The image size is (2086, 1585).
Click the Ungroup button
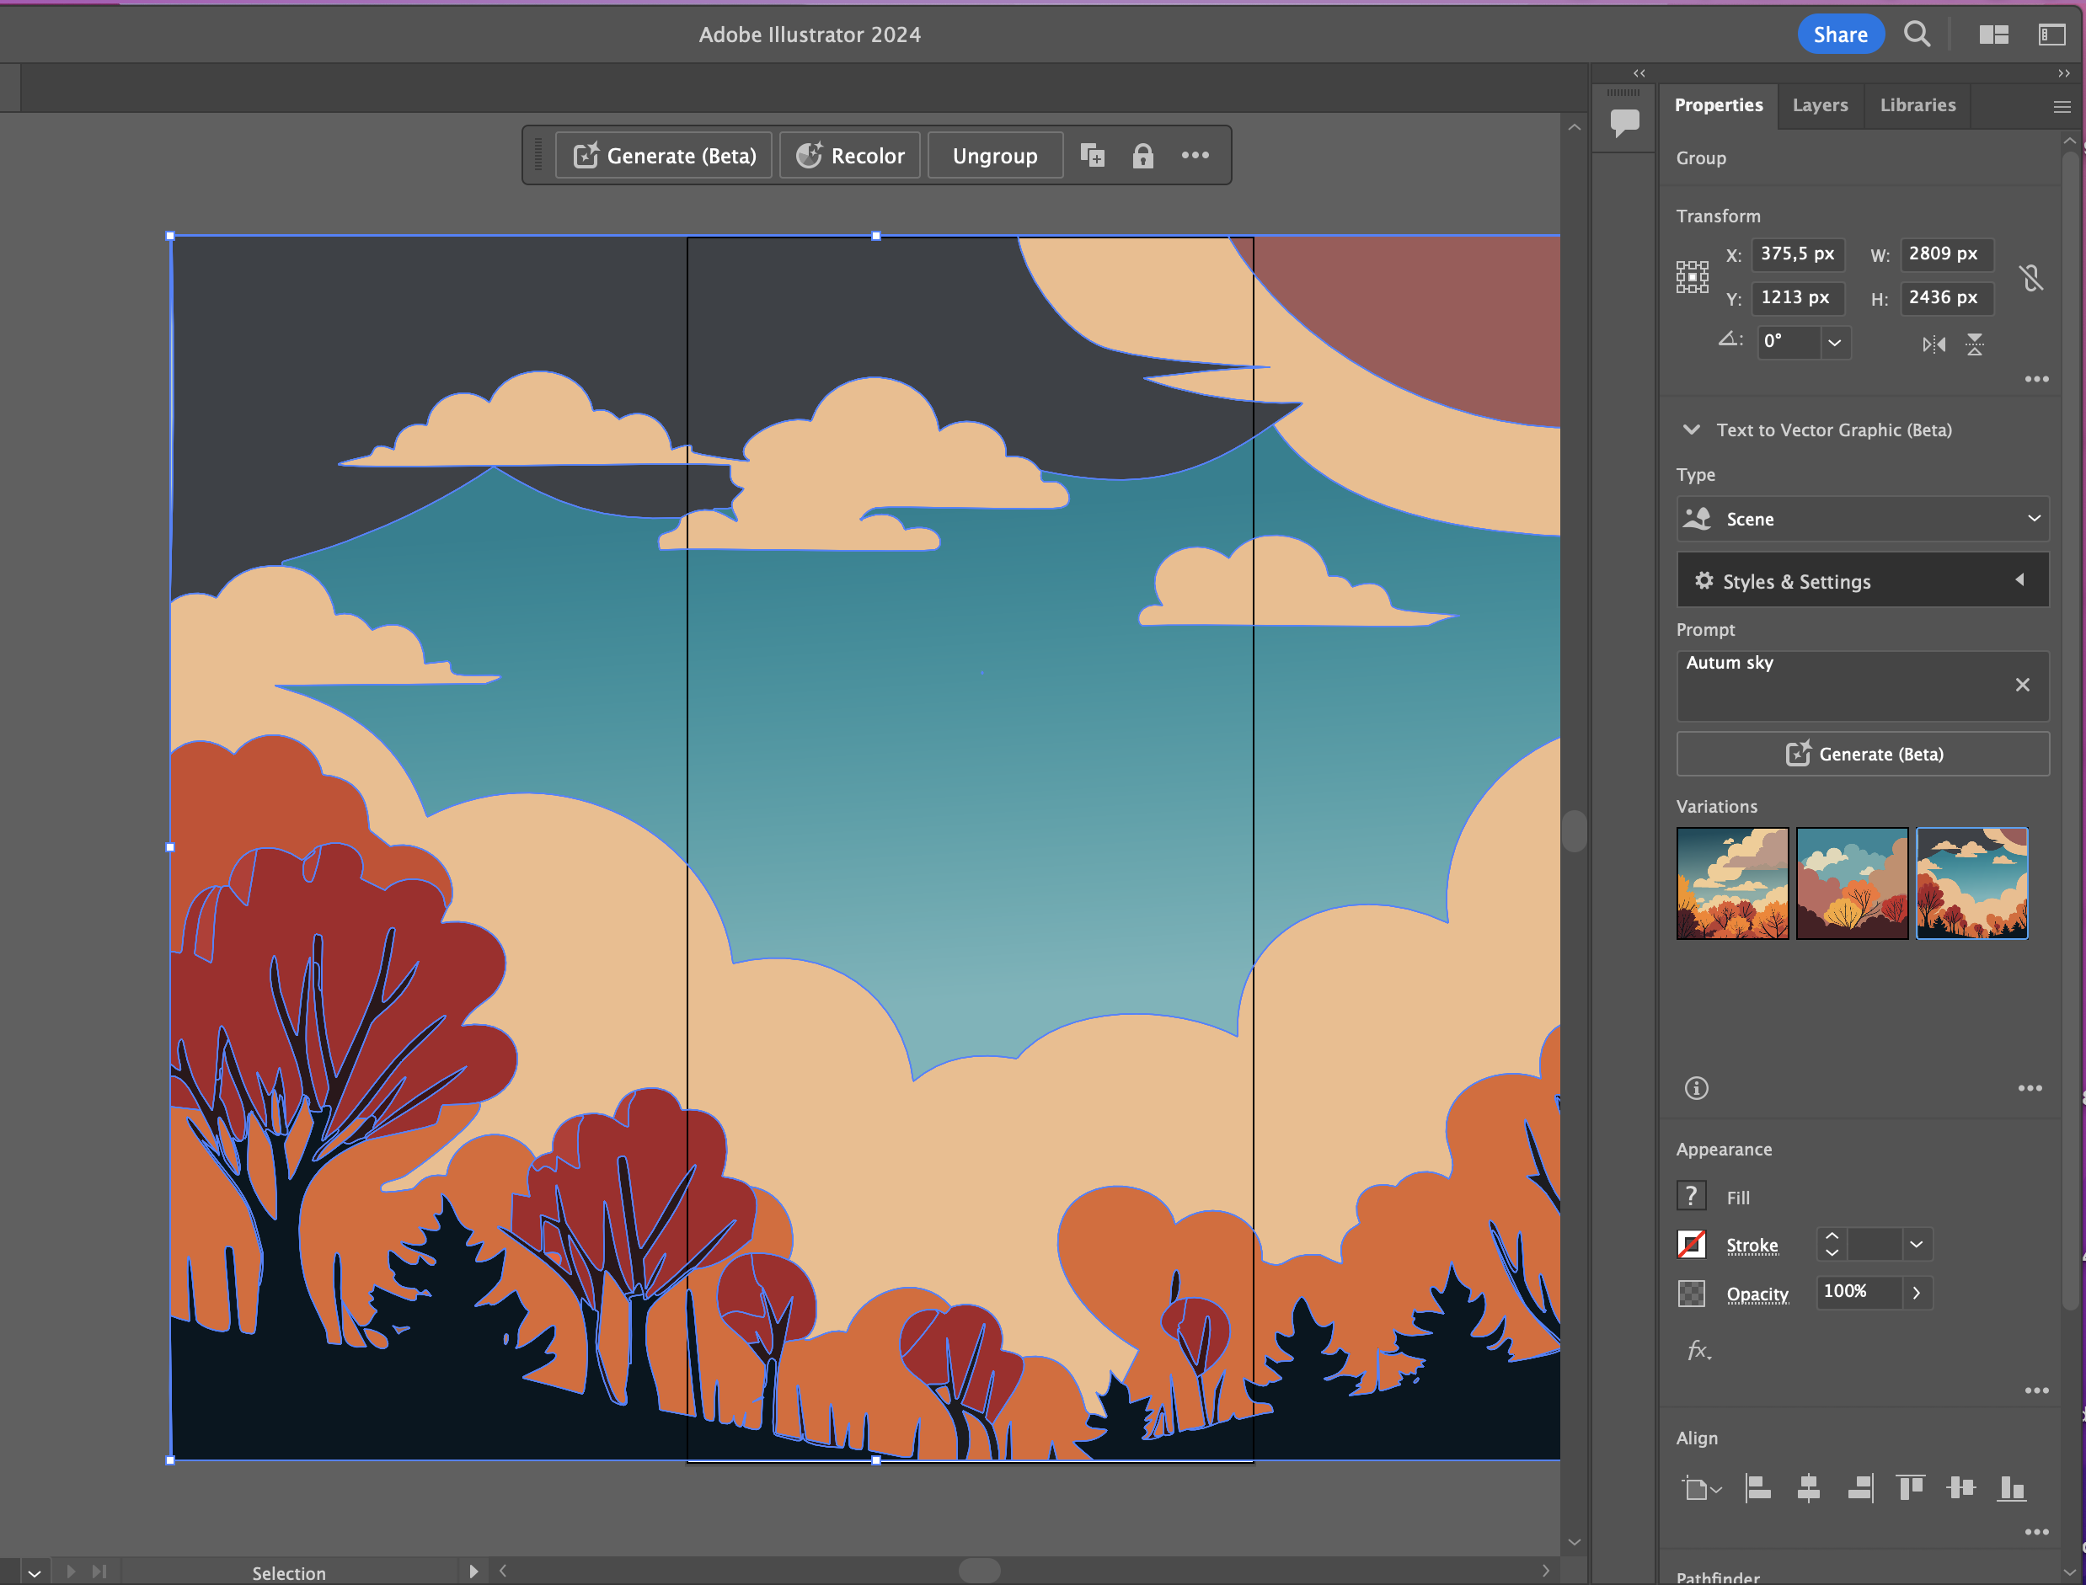click(x=994, y=156)
